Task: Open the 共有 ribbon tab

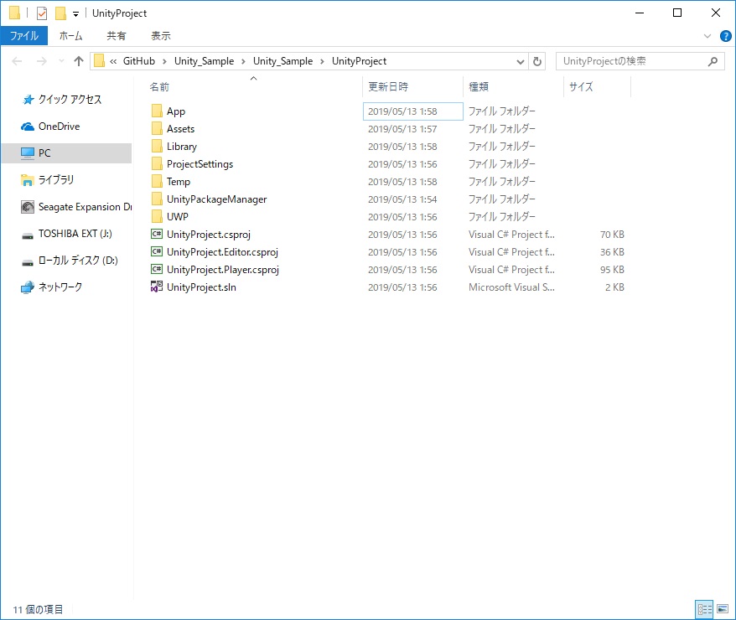Action: 116,36
